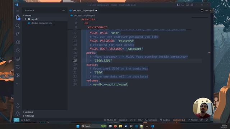This screenshot has width=230, height=129.
Task: Open customize layout button in title bar
Action: (192, 5)
